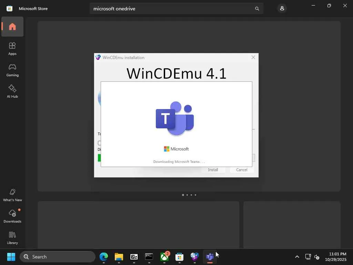
Task: Click the WinCDEmu installation title bar icon
Action: (98, 57)
